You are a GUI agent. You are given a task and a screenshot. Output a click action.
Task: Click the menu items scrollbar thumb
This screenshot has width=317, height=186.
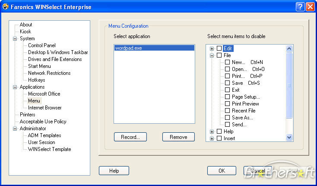289,85
